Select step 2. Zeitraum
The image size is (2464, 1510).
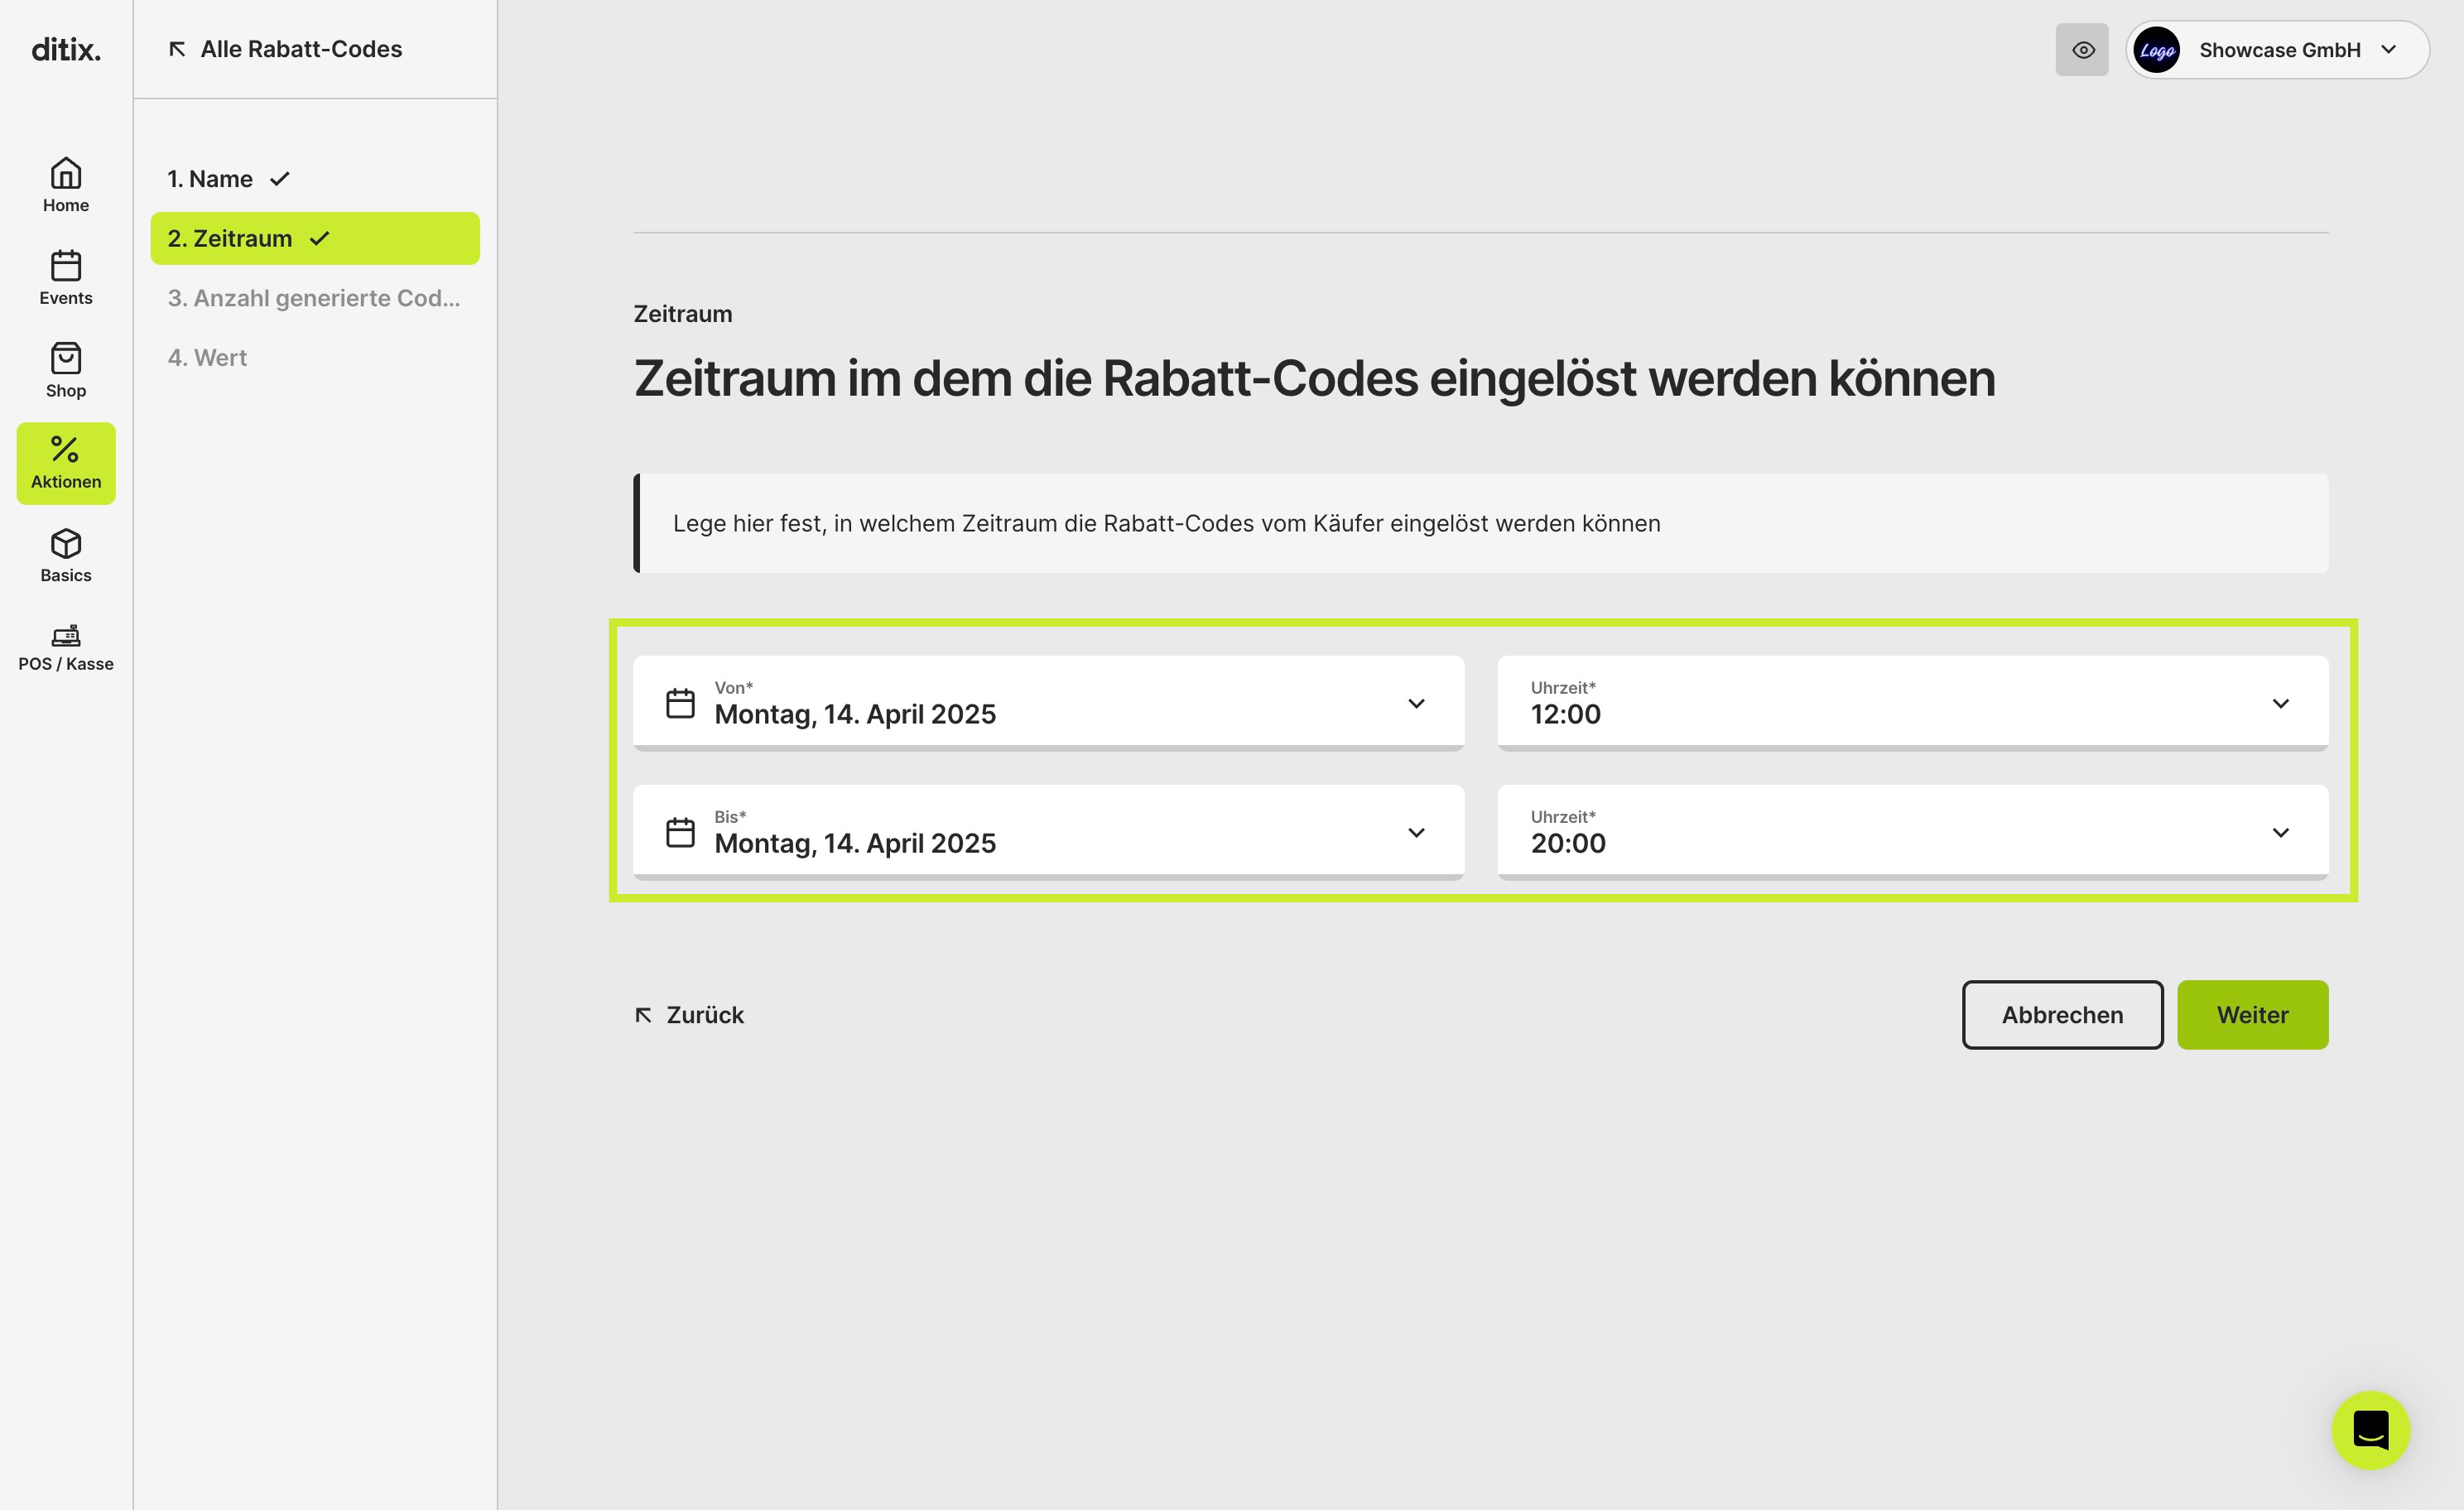tap(315, 238)
